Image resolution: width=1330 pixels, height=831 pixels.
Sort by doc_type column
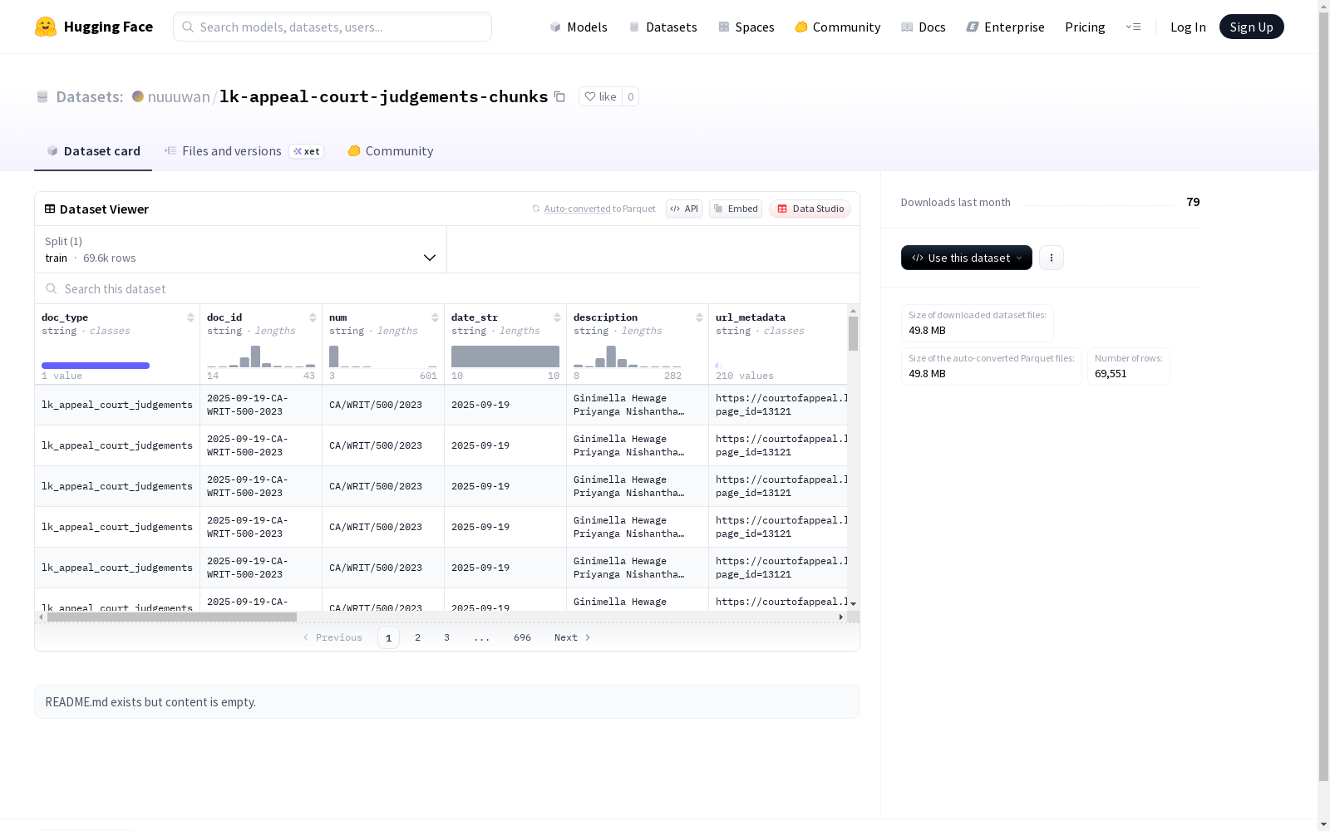tap(190, 317)
